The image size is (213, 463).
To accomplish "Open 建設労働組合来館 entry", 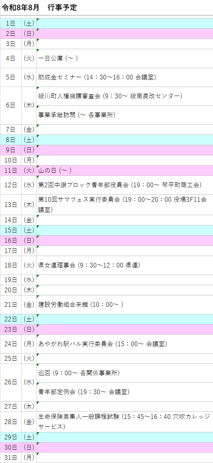I will click(x=81, y=304).
